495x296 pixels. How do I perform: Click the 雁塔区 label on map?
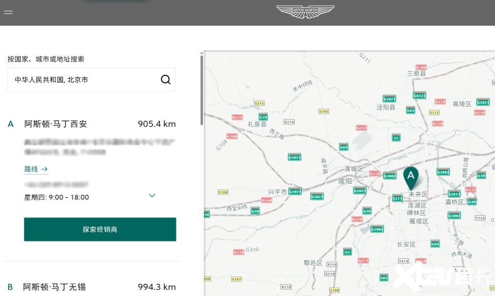pos(419,221)
